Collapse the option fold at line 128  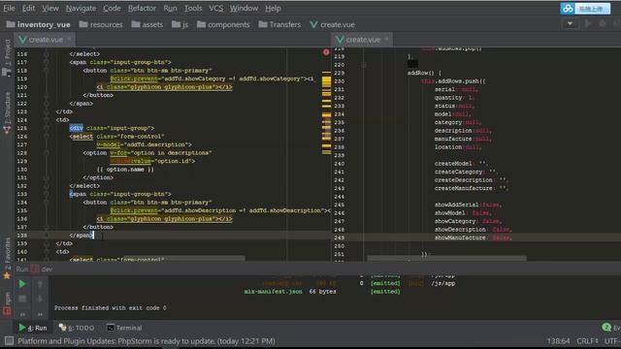pyautogui.click(x=47, y=153)
